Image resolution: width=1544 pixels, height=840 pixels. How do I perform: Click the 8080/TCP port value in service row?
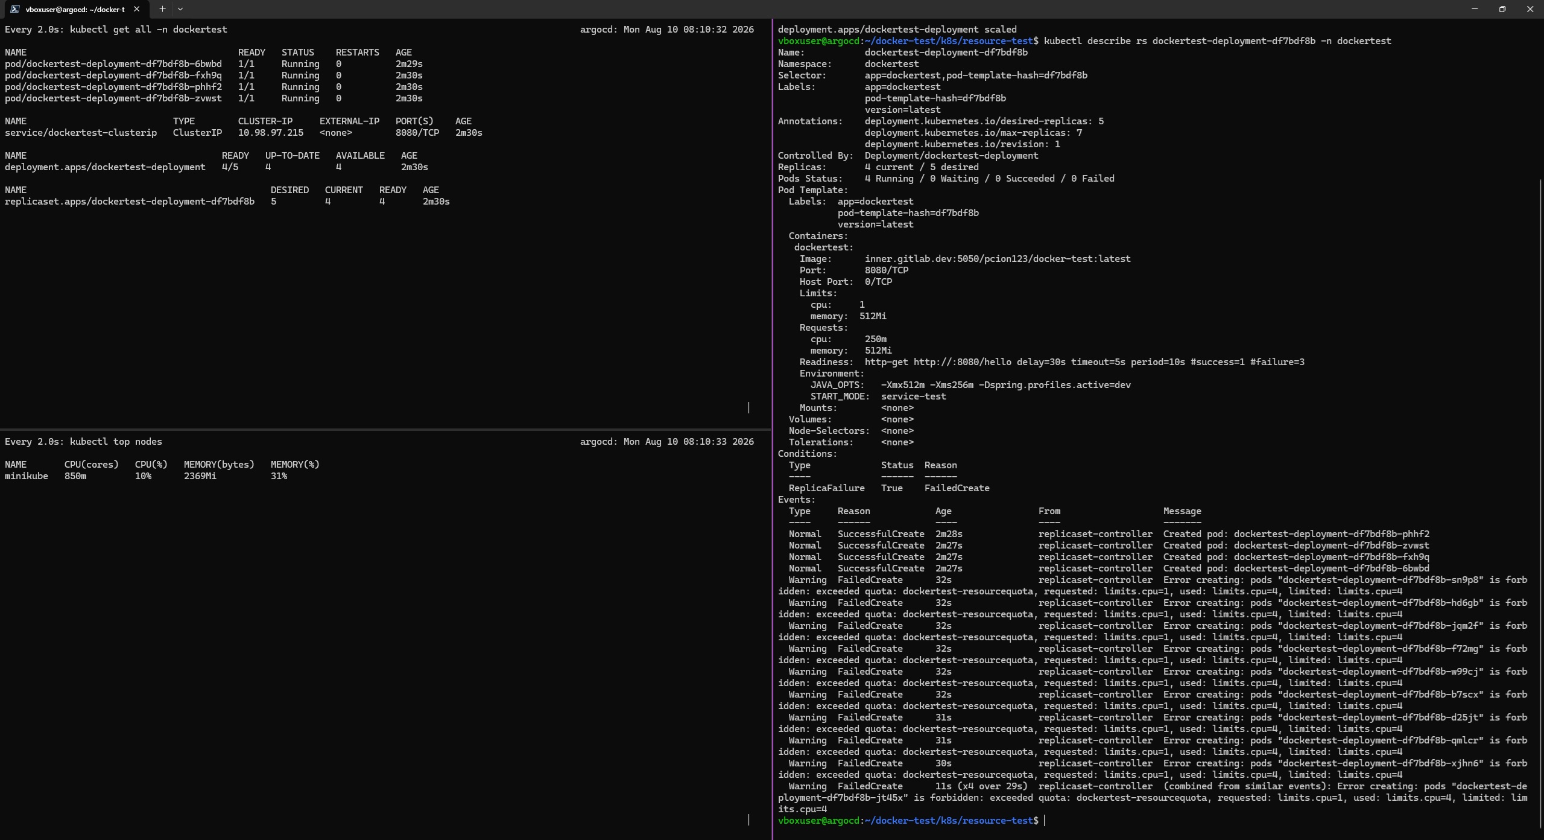pos(417,133)
